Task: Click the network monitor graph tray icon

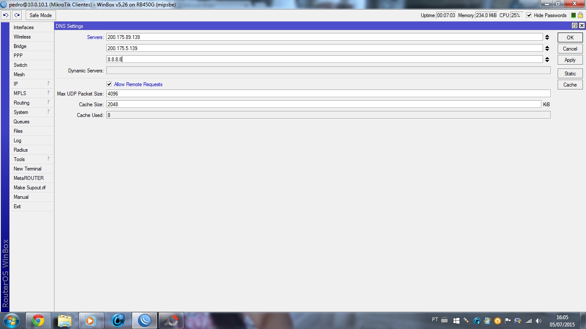Action: click(518, 320)
